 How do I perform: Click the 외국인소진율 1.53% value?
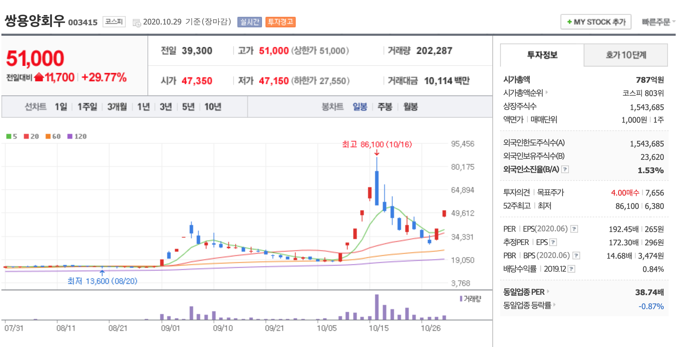(x=651, y=170)
